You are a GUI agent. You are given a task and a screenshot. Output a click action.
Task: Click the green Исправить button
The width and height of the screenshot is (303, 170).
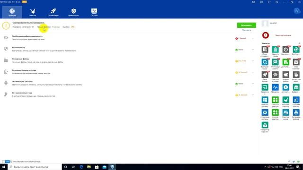click(x=247, y=25)
